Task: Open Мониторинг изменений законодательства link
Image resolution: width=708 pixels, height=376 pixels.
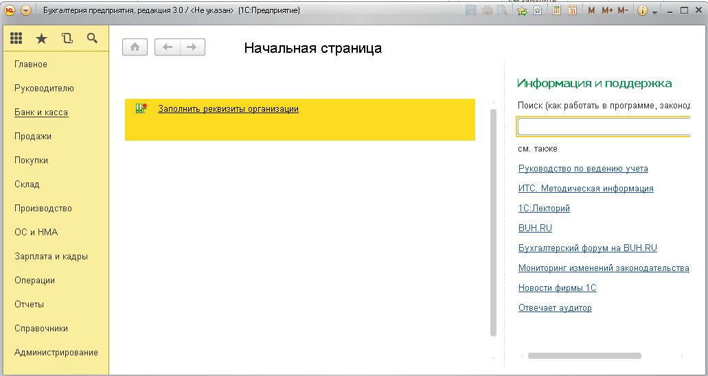Action: (604, 268)
